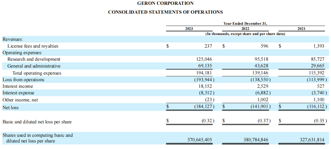Screen dimensions: 331x149
Task: Click the 596 license fees value
Action: pyautogui.click(x=264, y=46)
